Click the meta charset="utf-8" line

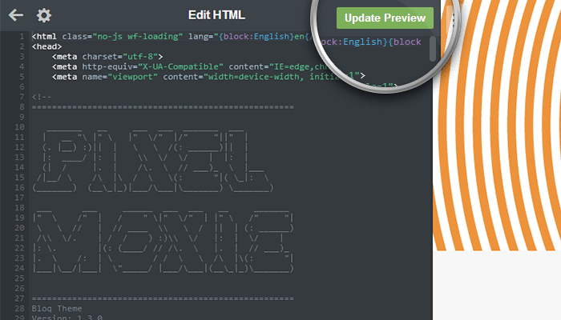click(107, 57)
